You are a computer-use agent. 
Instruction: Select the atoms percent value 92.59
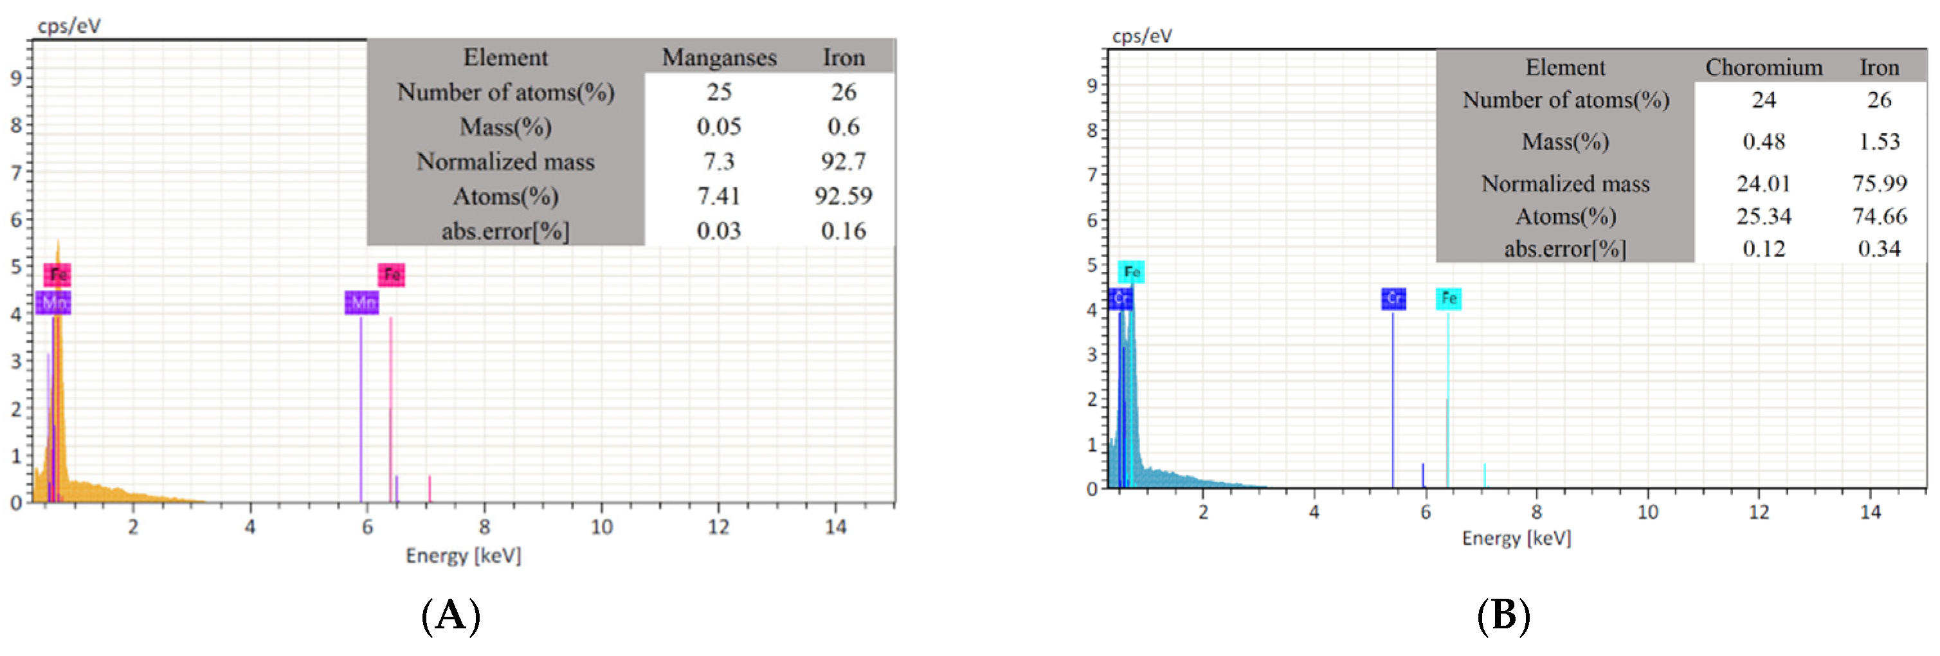tap(844, 197)
